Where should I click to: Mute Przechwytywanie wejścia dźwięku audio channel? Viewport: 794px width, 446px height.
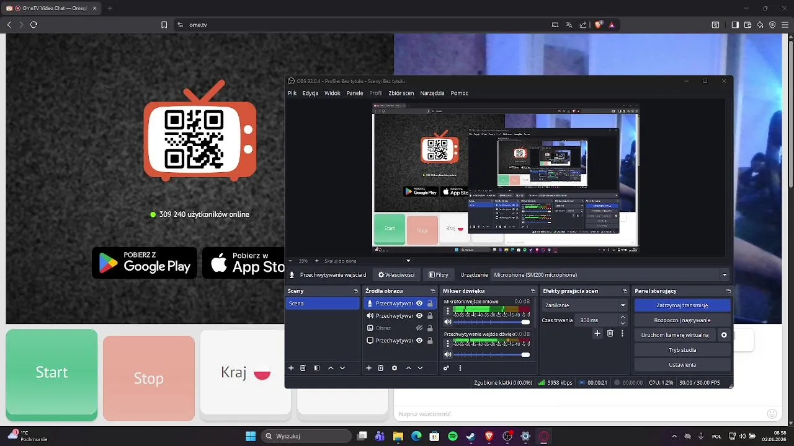pos(448,354)
